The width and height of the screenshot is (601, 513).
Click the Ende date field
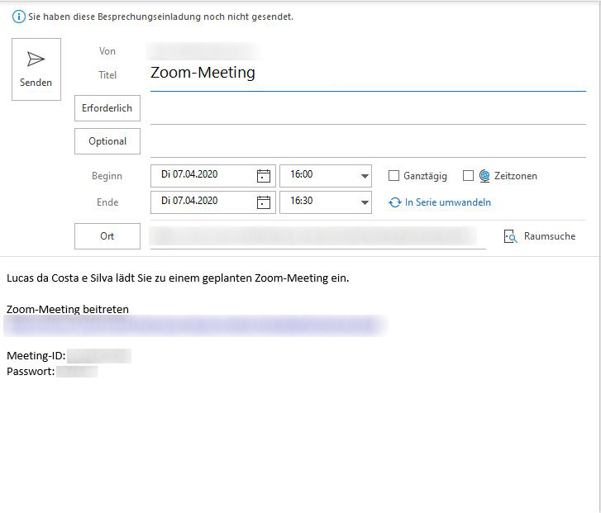click(x=213, y=202)
